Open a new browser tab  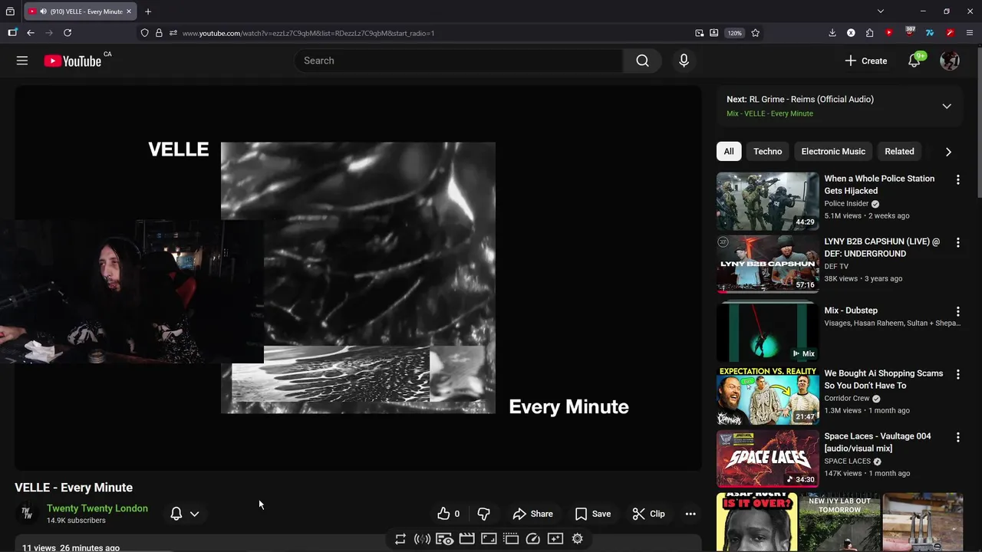point(148,11)
